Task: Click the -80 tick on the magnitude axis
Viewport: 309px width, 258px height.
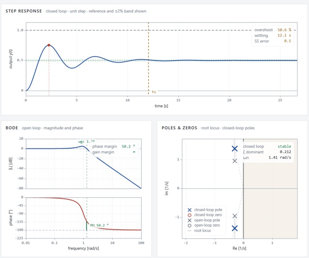Action: coord(21,188)
